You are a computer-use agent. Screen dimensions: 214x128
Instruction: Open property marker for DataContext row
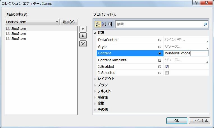160,40
